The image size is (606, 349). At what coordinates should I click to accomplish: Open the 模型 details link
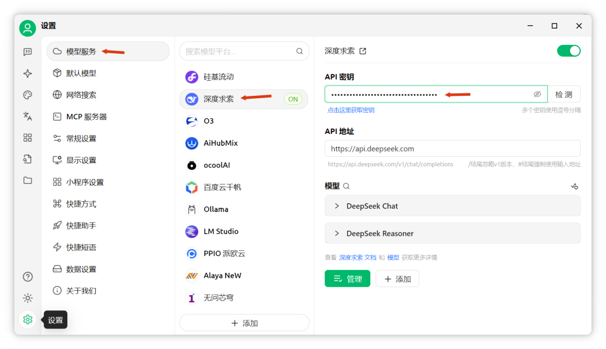click(x=393, y=258)
